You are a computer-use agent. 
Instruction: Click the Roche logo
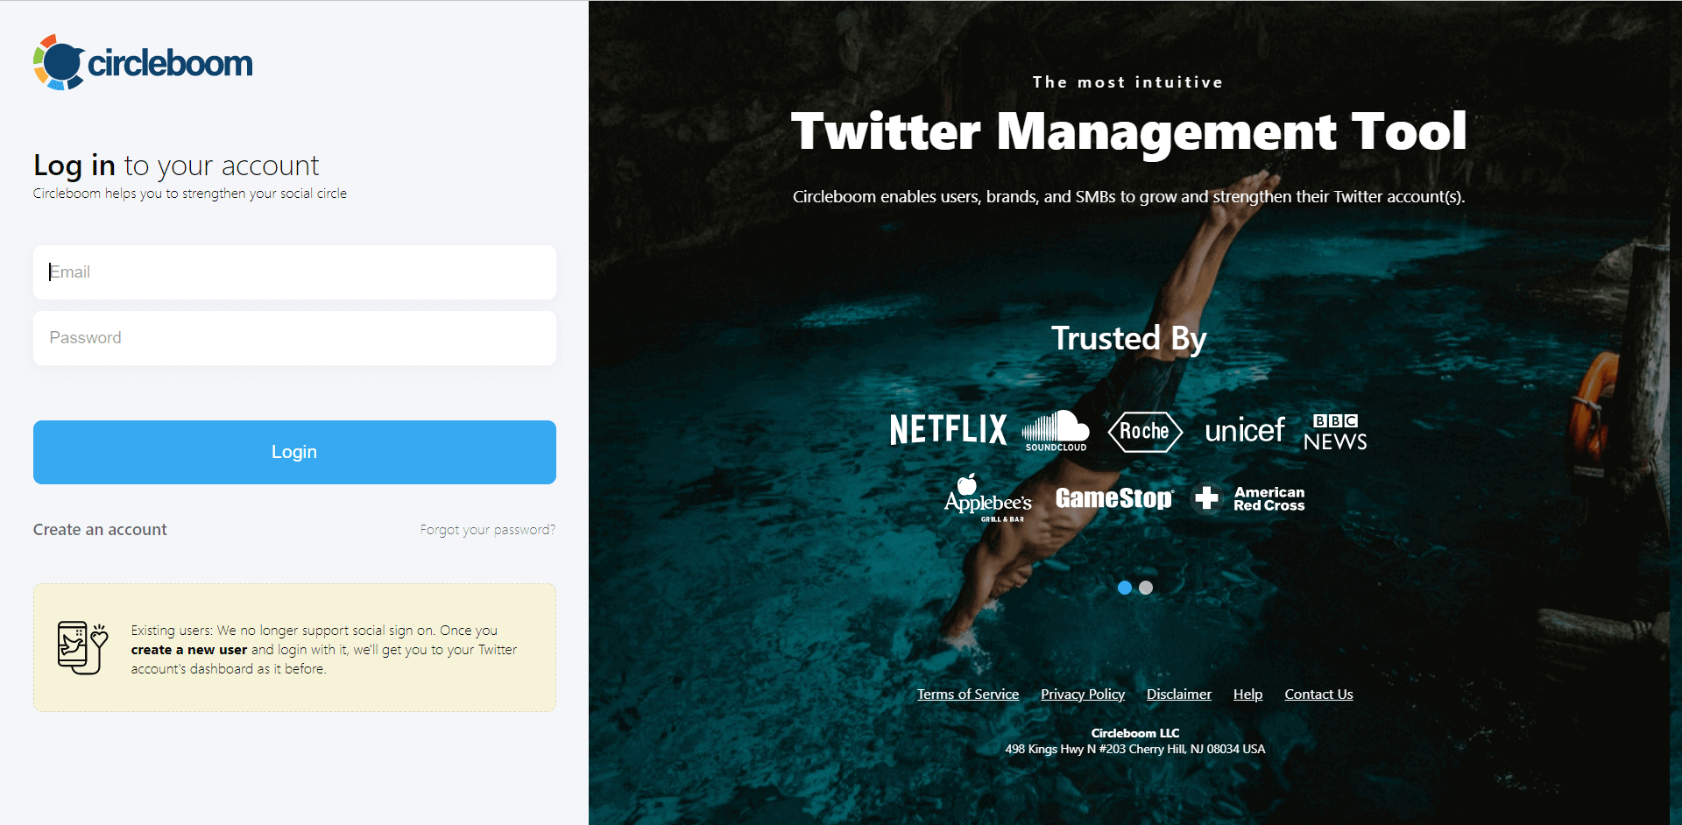tap(1145, 432)
